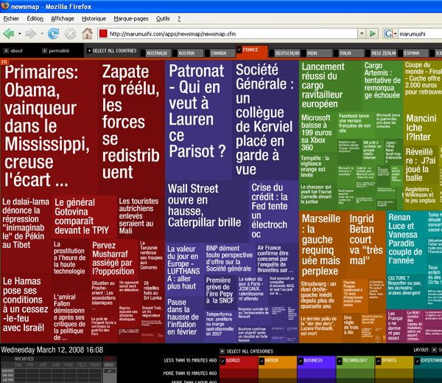Open the Outils menu
The width and height of the screenshot is (442, 383).
163,18
